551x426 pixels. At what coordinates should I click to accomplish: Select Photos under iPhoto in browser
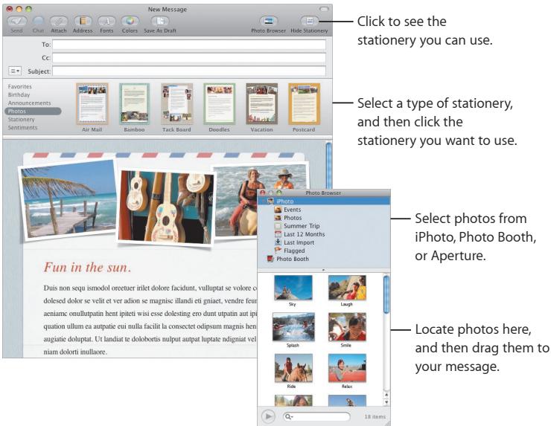point(293,218)
